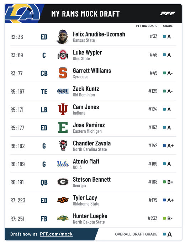This screenshot has height=249, width=185.
Task: Select Felix Anudike-Uzomah's player headshot
Action: click(63, 37)
